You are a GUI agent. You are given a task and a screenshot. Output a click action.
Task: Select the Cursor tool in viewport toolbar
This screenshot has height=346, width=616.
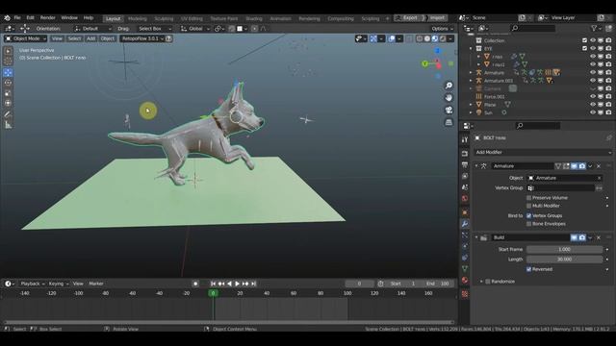8,62
